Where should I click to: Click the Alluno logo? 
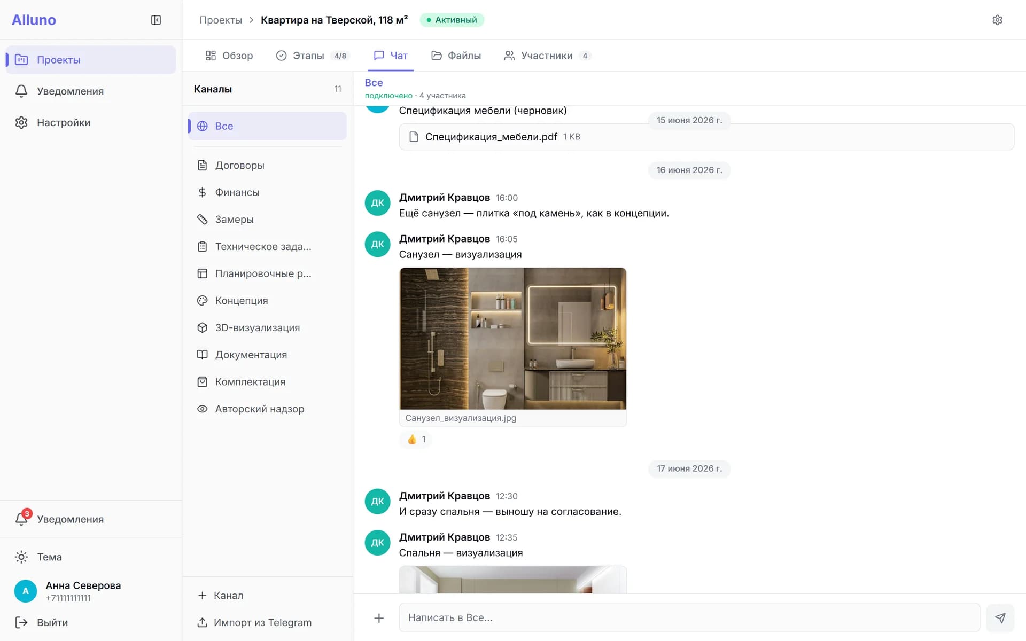click(x=34, y=20)
